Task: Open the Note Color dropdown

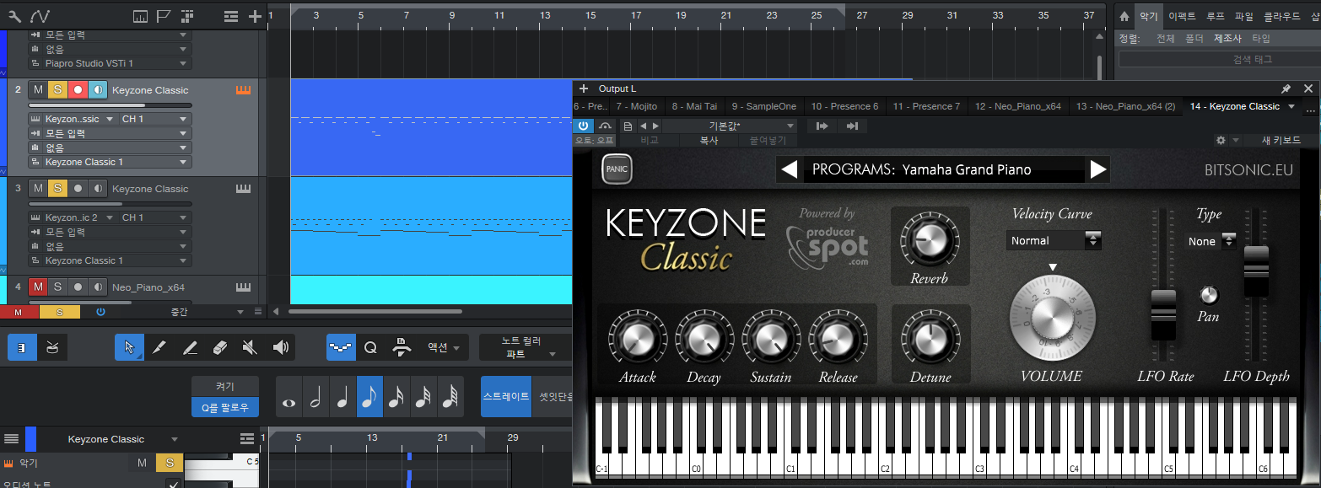Action: [525, 346]
